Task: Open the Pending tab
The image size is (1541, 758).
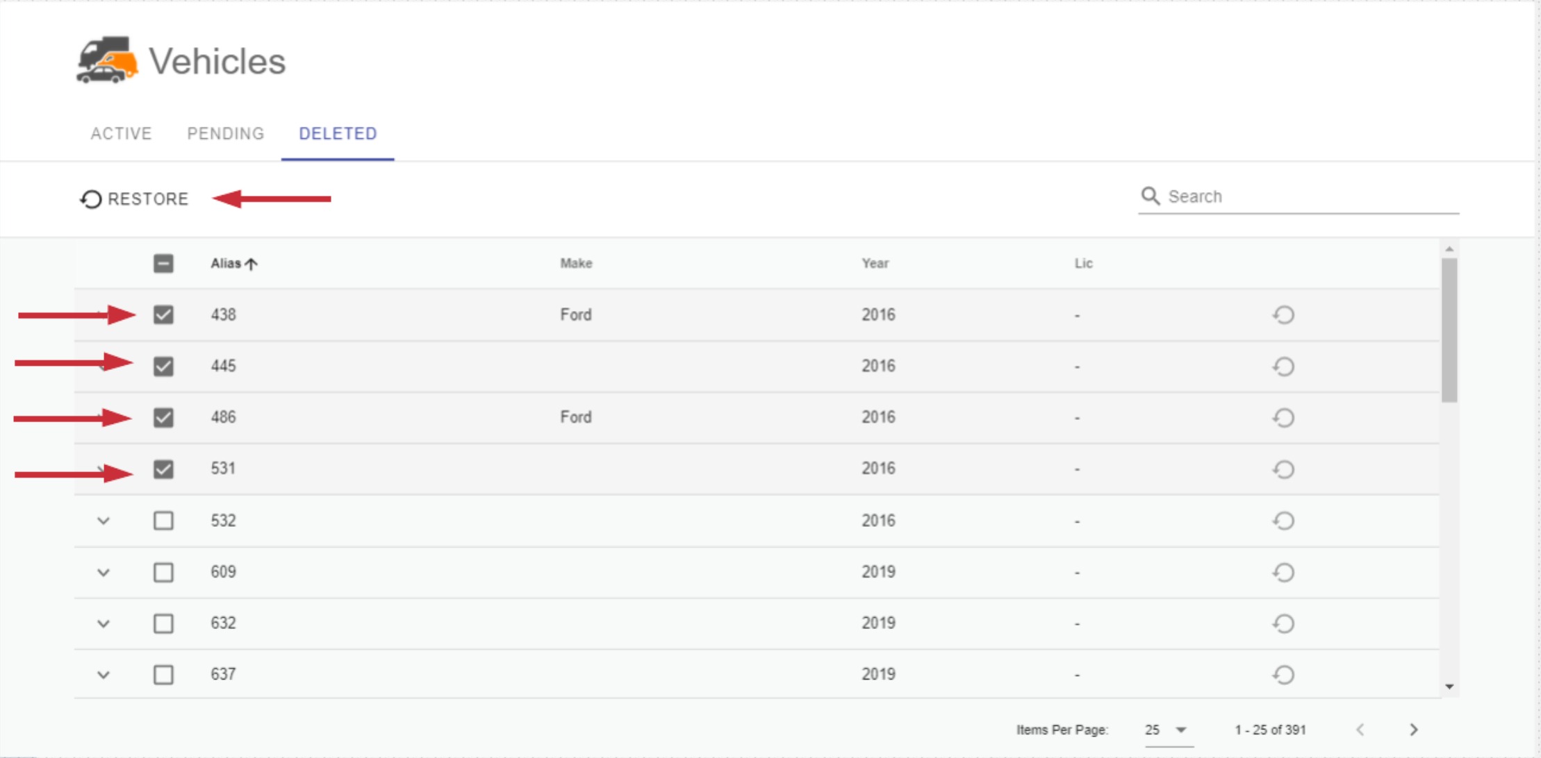Action: click(226, 133)
